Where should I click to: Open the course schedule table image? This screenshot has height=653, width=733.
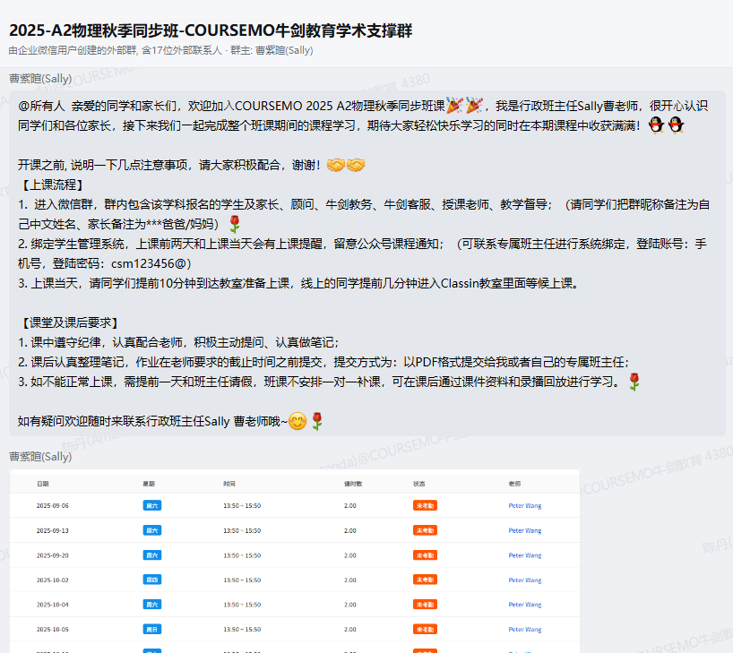295,561
